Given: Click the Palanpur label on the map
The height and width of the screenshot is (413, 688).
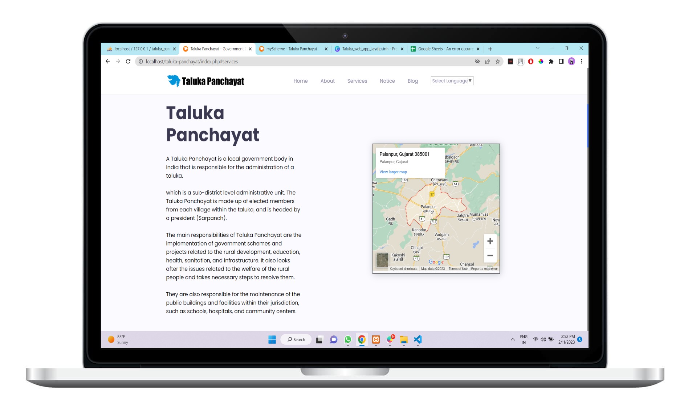Looking at the screenshot, I should tap(428, 208).
